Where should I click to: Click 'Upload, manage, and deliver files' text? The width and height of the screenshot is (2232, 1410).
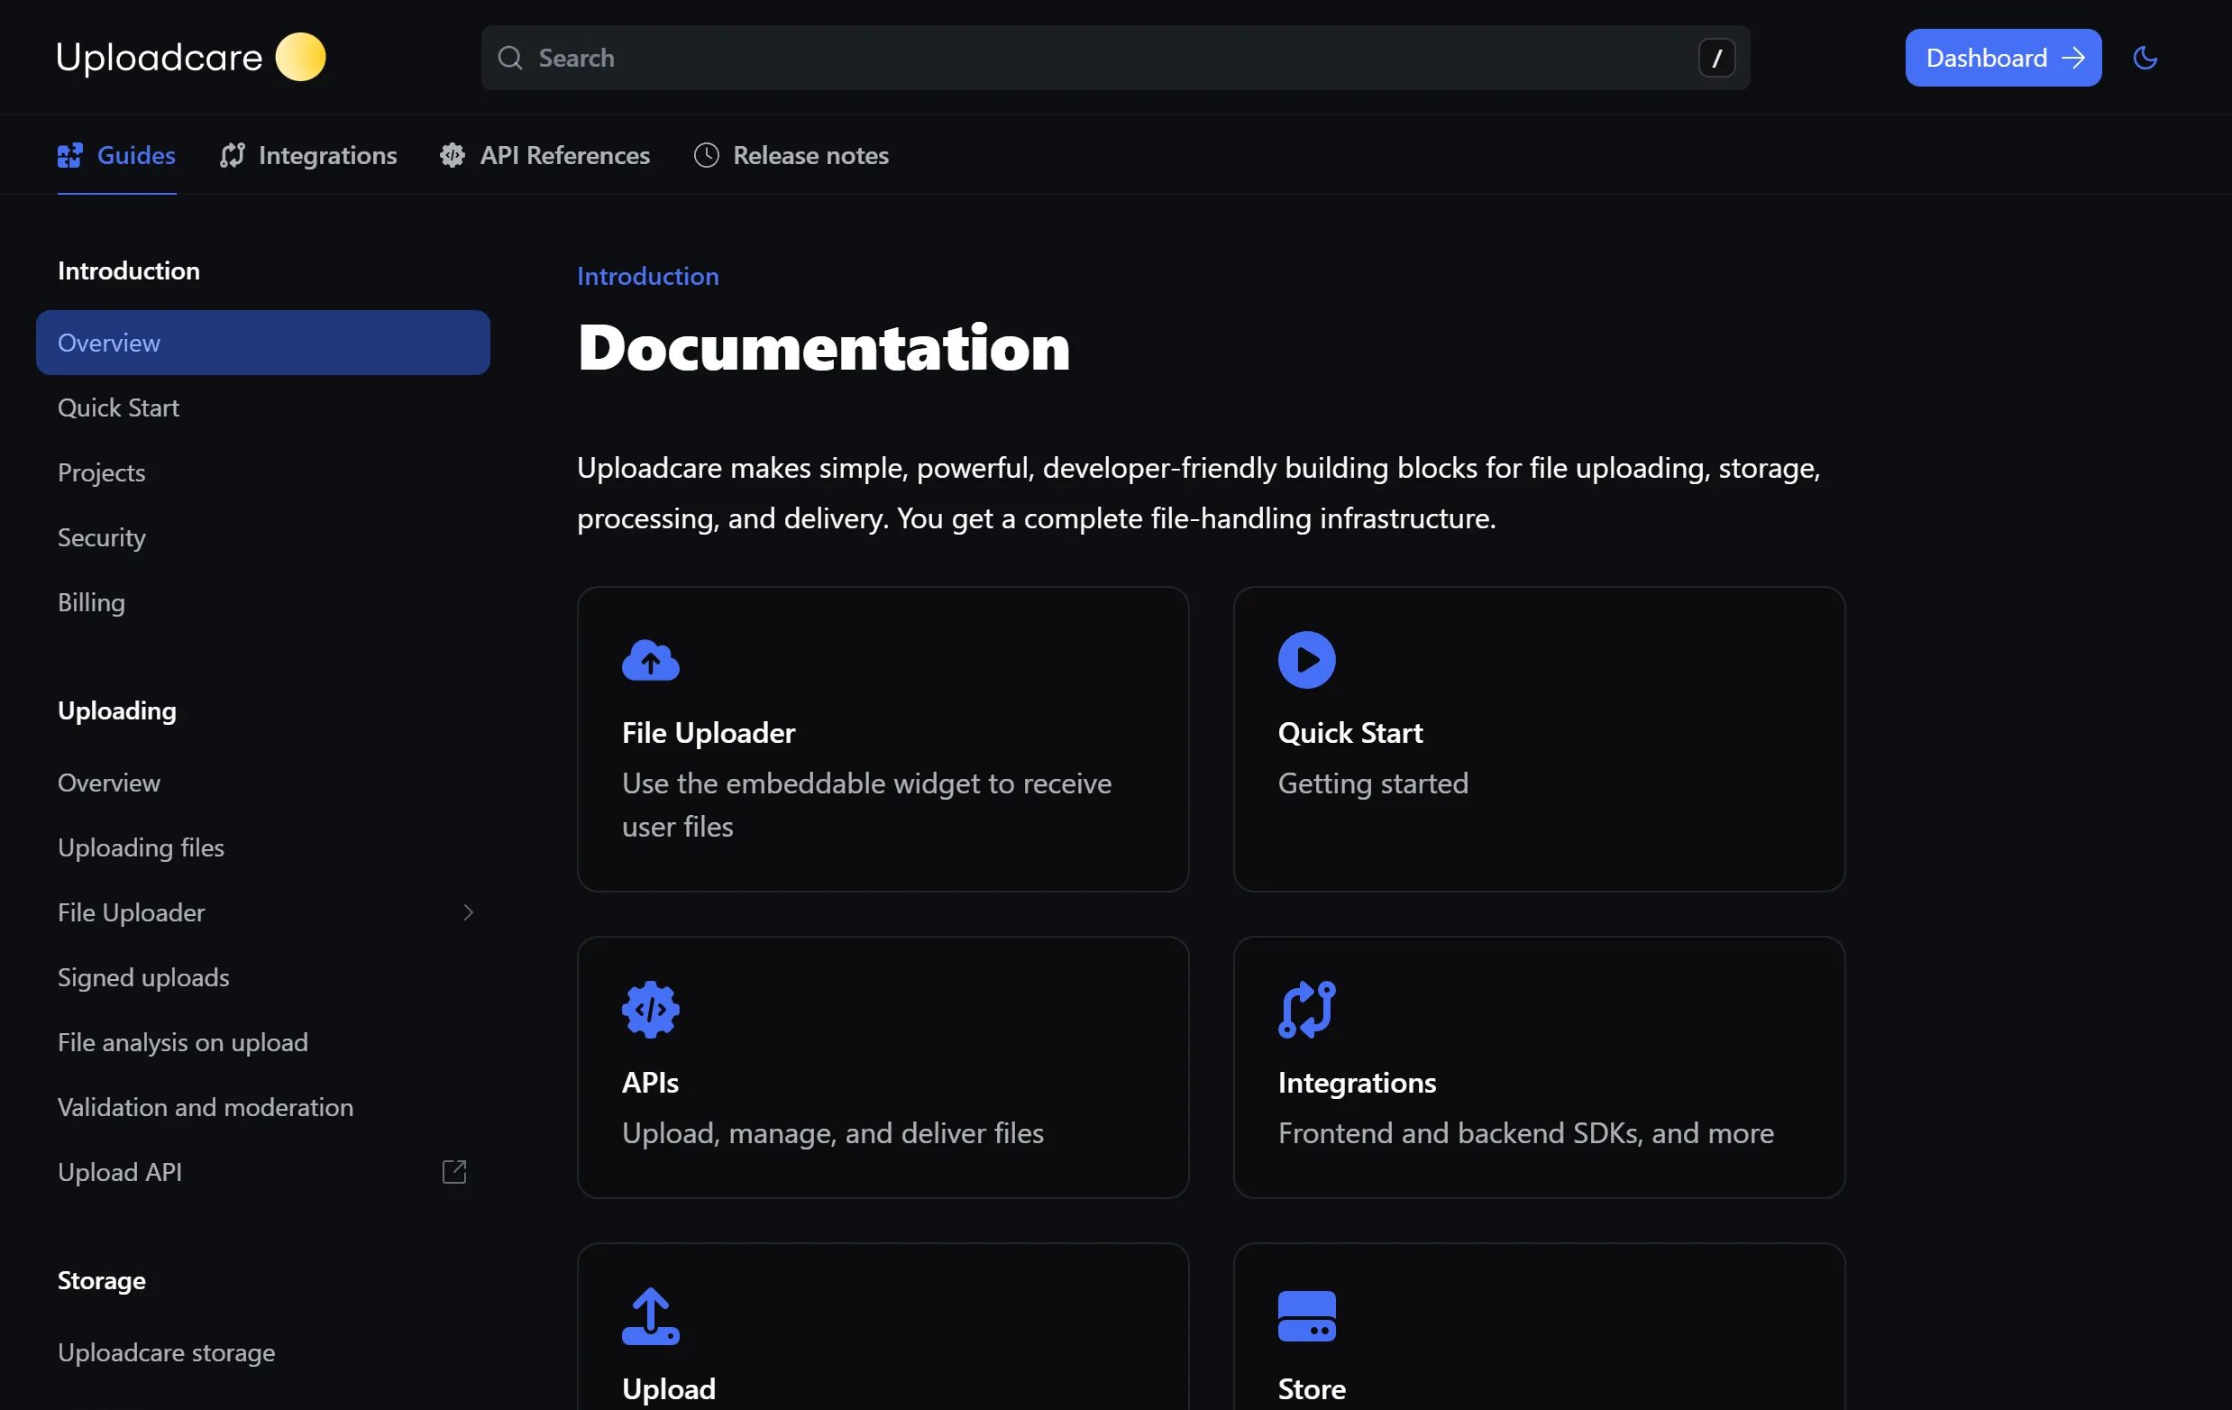tap(832, 1133)
